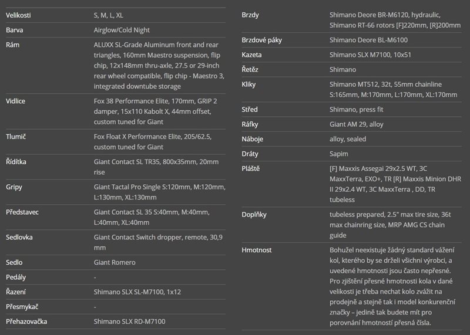Click the Představec row label
Image resolution: width=470 pixels, height=335 pixels.
tap(23, 212)
